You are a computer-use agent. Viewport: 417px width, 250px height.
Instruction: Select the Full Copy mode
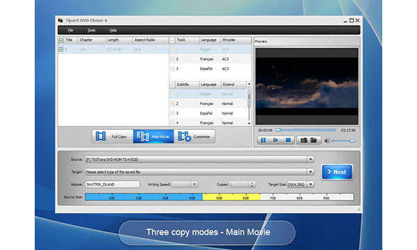113,137
